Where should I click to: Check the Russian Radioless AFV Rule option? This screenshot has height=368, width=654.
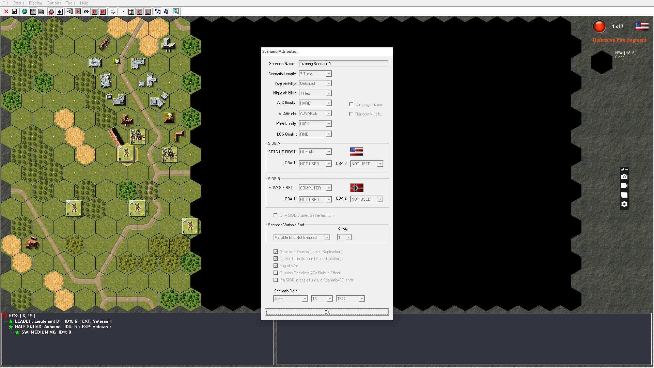[276, 273]
